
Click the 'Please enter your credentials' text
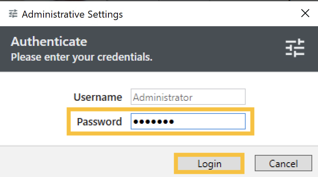[x=81, y=57]
